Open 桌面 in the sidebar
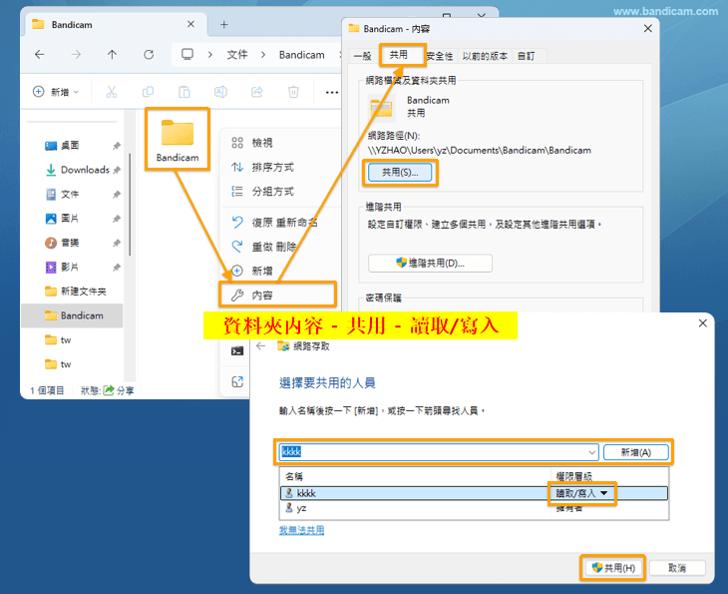728x594 pixels. tap(70, 146)
